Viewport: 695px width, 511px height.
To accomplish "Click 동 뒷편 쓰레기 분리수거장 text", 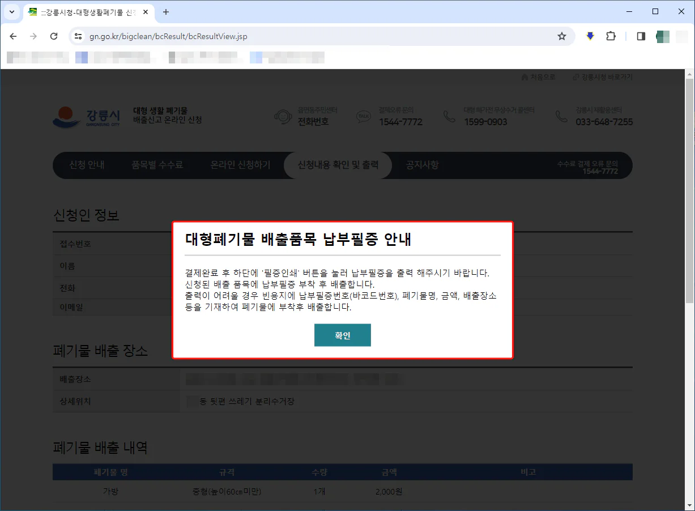I will 247,401.
